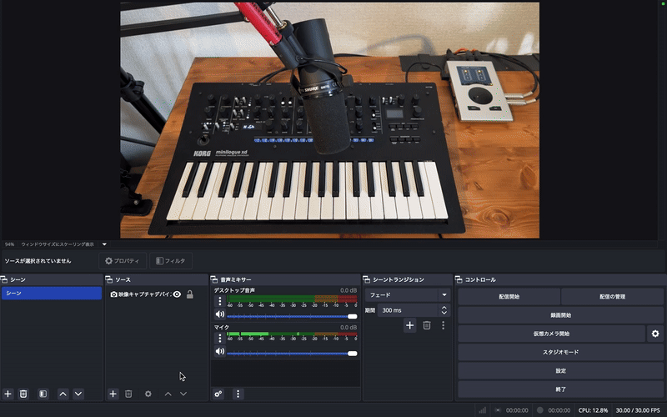
Task: Remove the selected scene with the trash icon
Action: [x=23, y=394]
